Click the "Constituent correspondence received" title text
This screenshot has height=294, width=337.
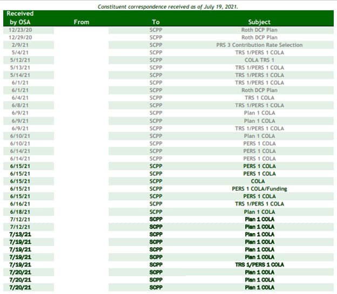point(168,6)
